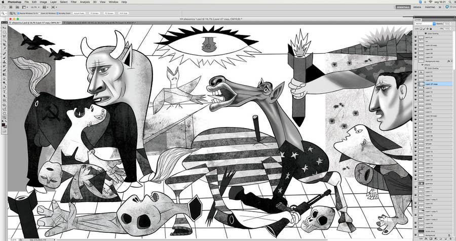Select the mosaicos layer
456x241 pixels.
point(433,227)
